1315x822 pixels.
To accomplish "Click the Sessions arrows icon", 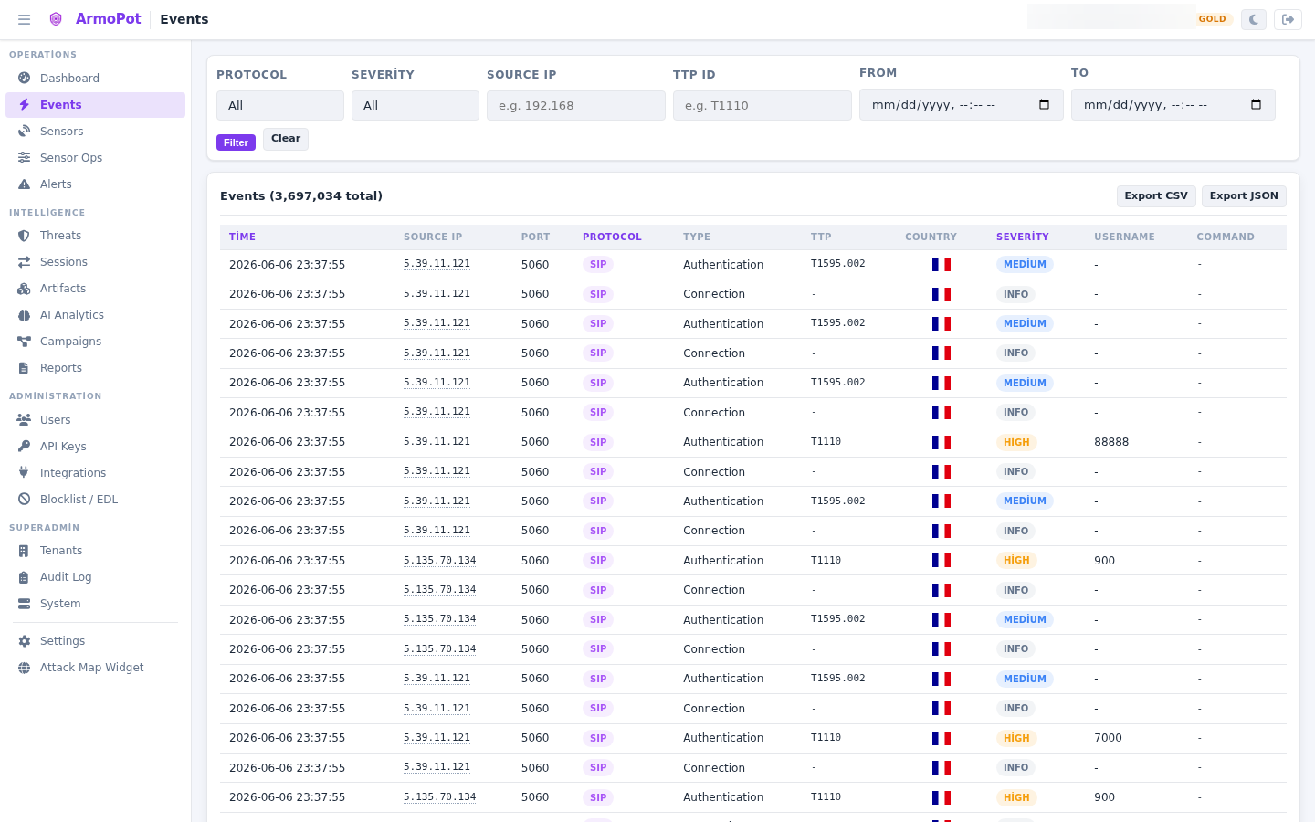I will [x=25, y=262].
